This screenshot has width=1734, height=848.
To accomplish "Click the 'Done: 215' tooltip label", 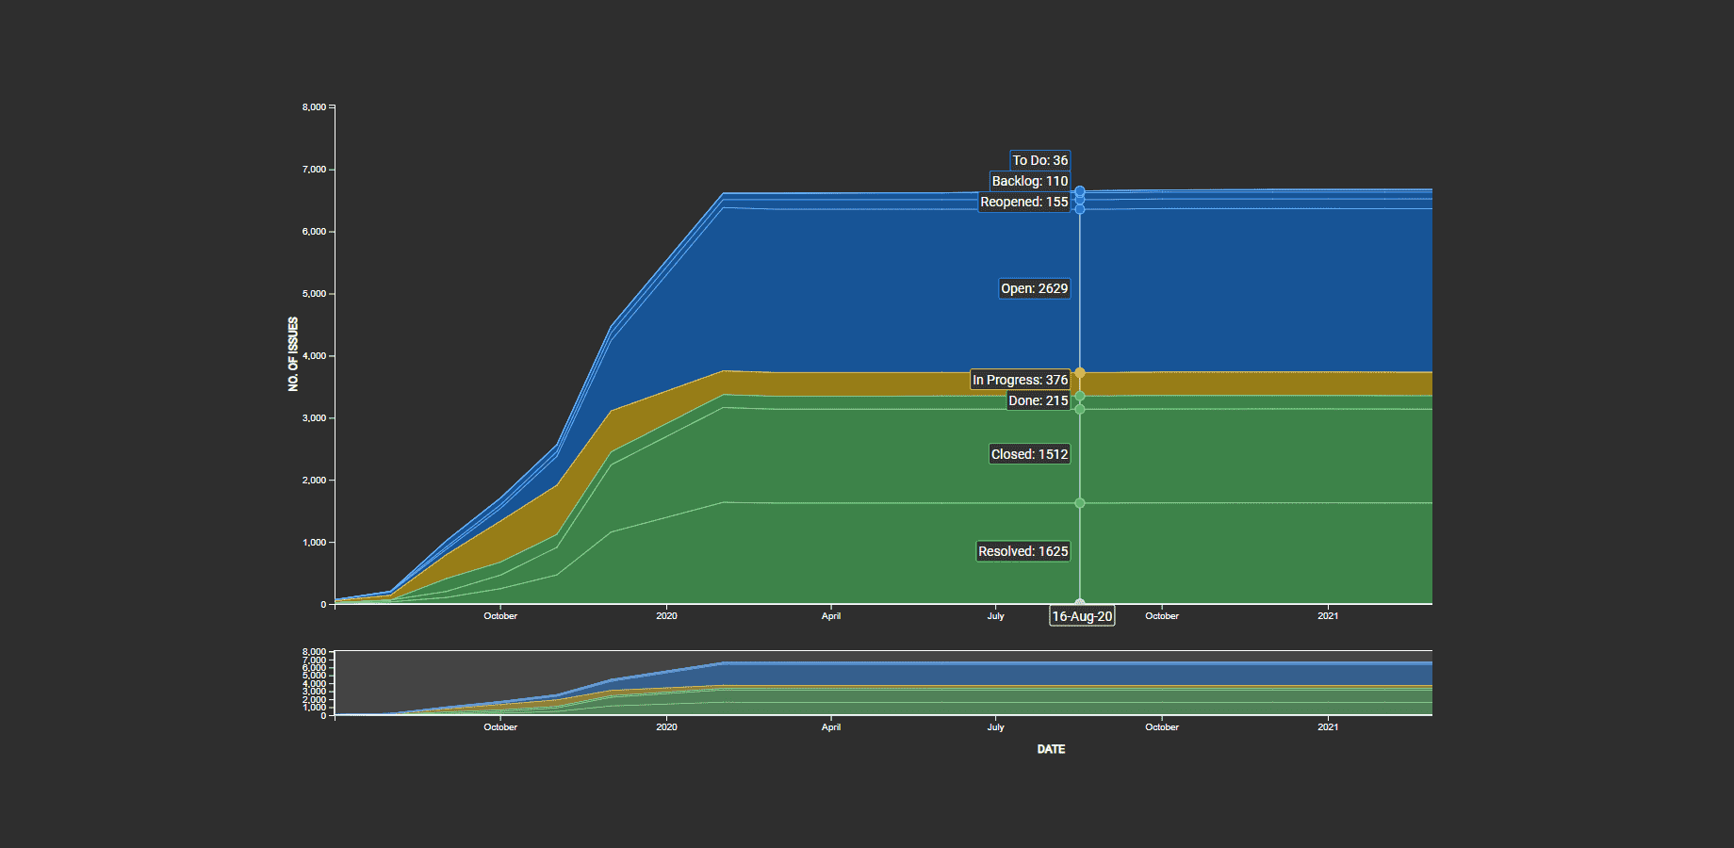I will tap(1039, 400).
